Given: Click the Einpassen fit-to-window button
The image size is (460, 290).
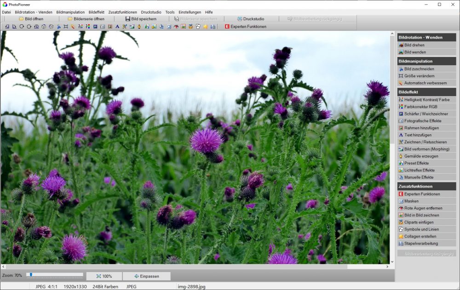Looking at the screenshot, I should (x=146, y=276).
